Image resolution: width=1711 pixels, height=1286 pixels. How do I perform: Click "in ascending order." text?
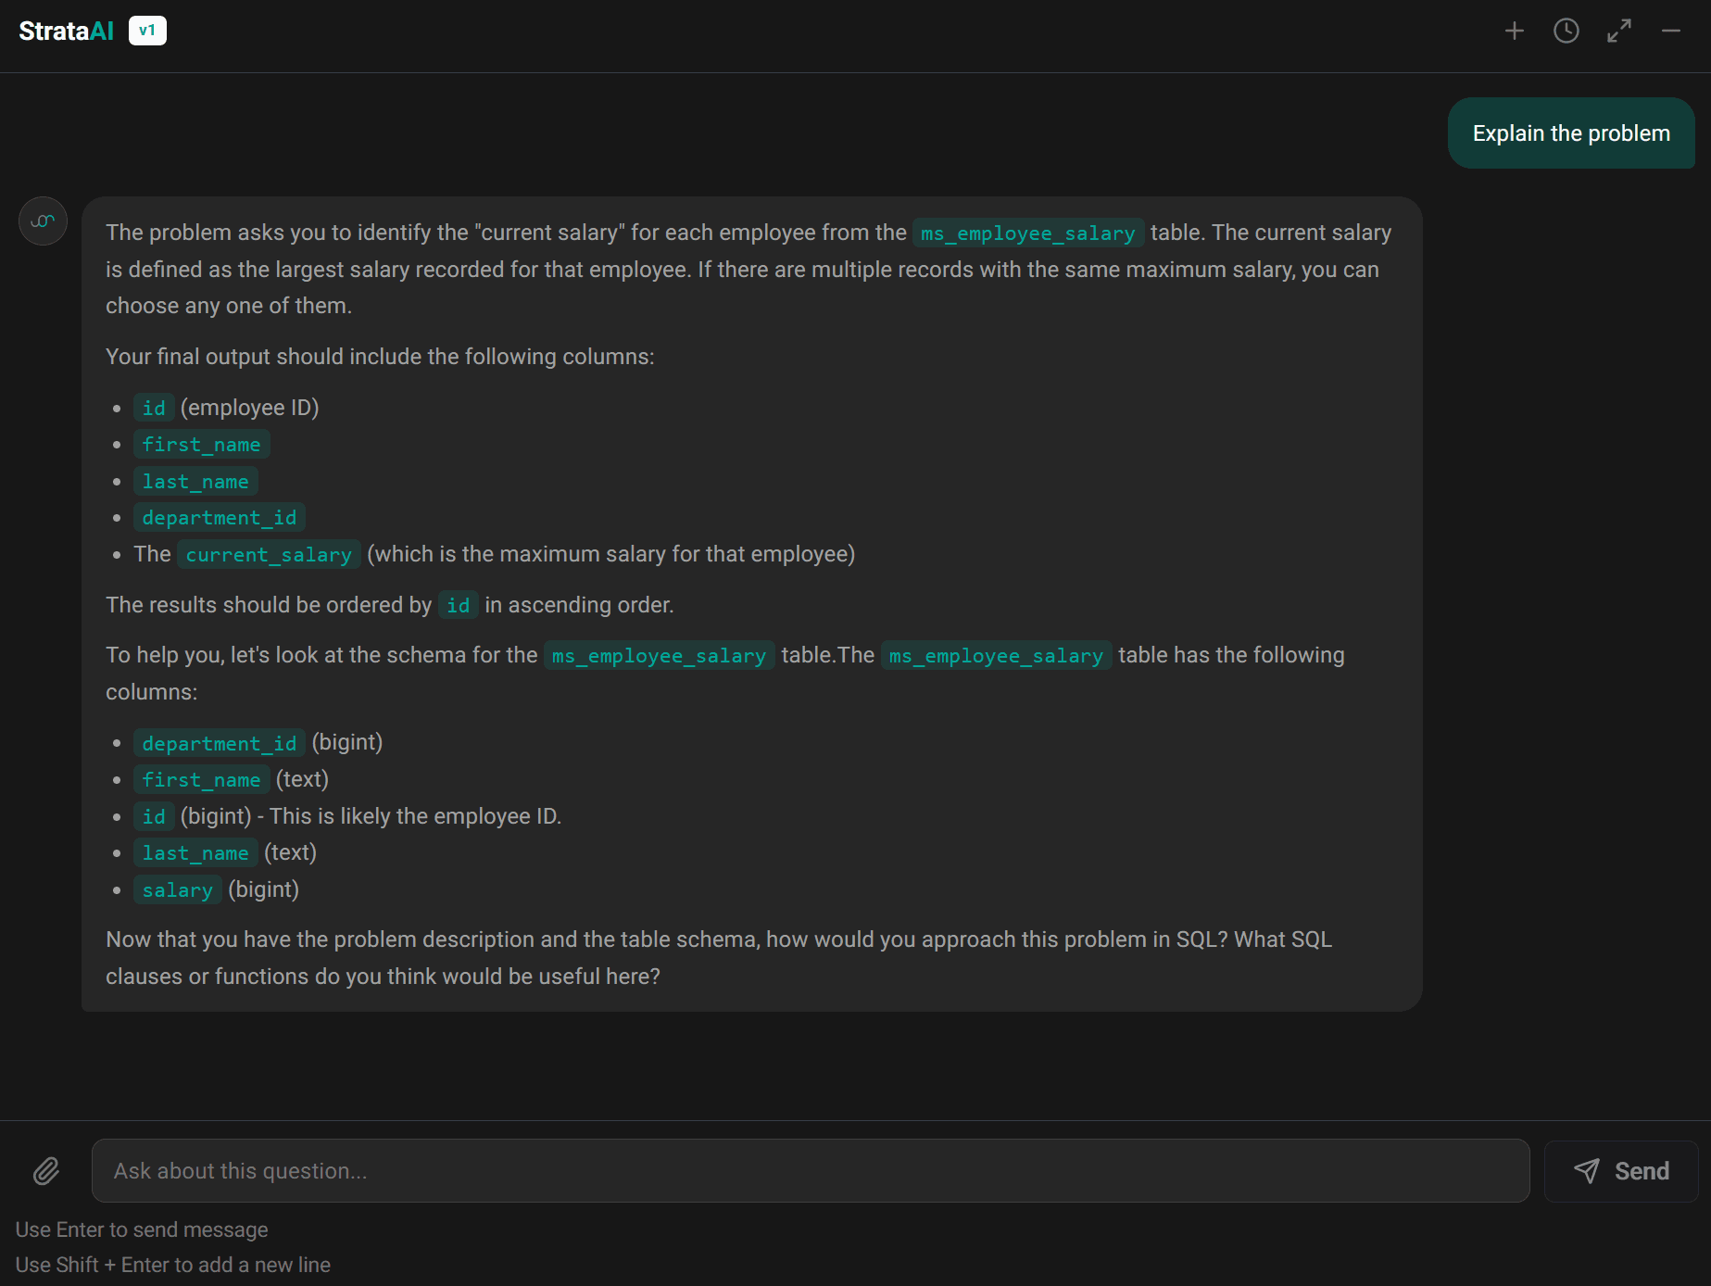579,605
